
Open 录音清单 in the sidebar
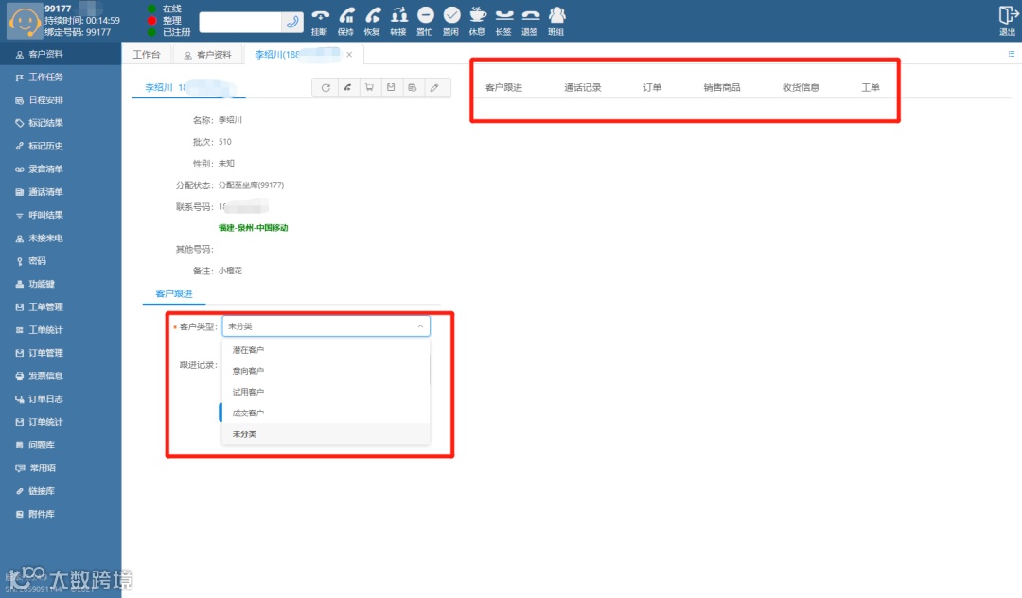pos(61,168)
